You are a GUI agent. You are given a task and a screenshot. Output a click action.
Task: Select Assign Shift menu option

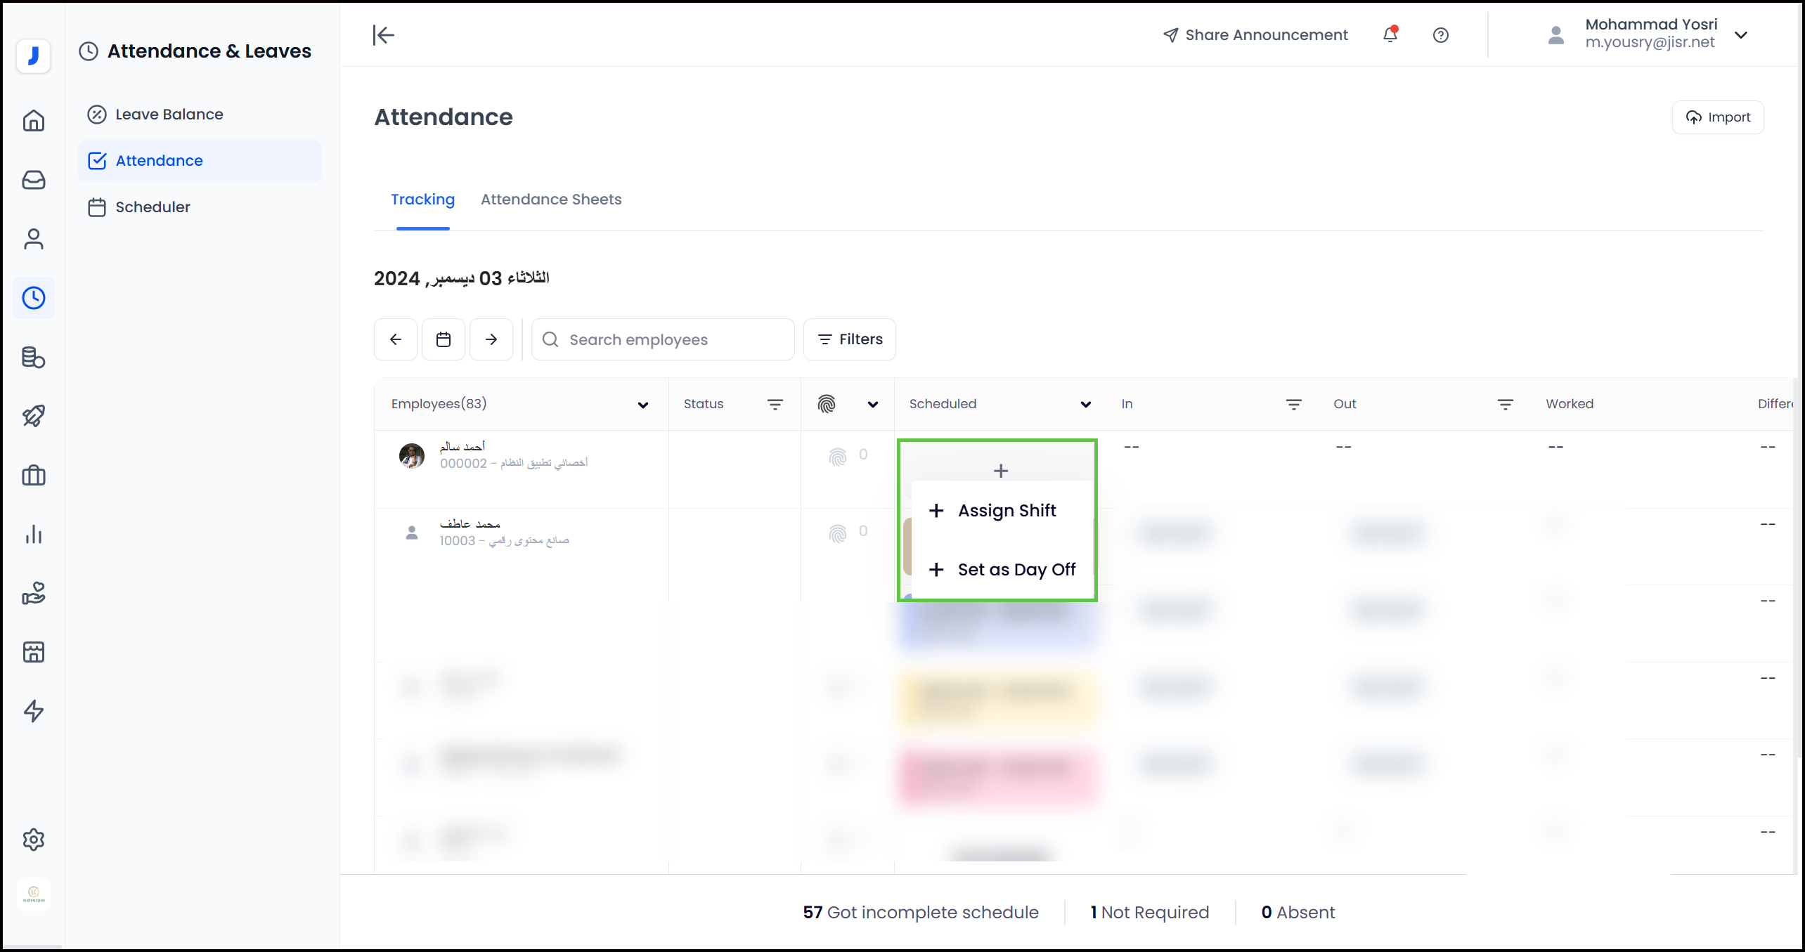[1006, 511]
